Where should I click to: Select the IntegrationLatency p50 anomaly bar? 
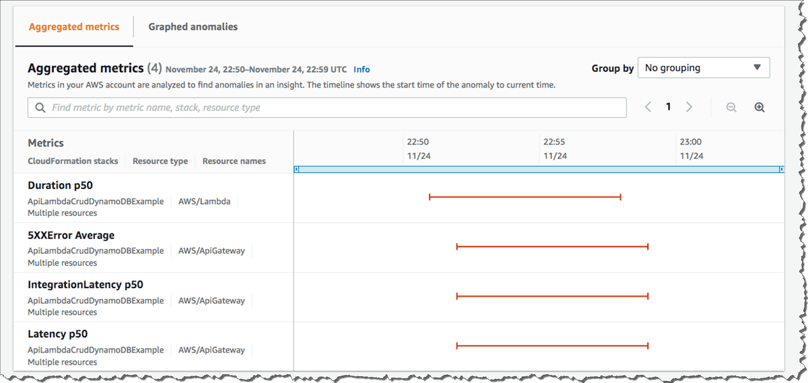tap(552, 296)
